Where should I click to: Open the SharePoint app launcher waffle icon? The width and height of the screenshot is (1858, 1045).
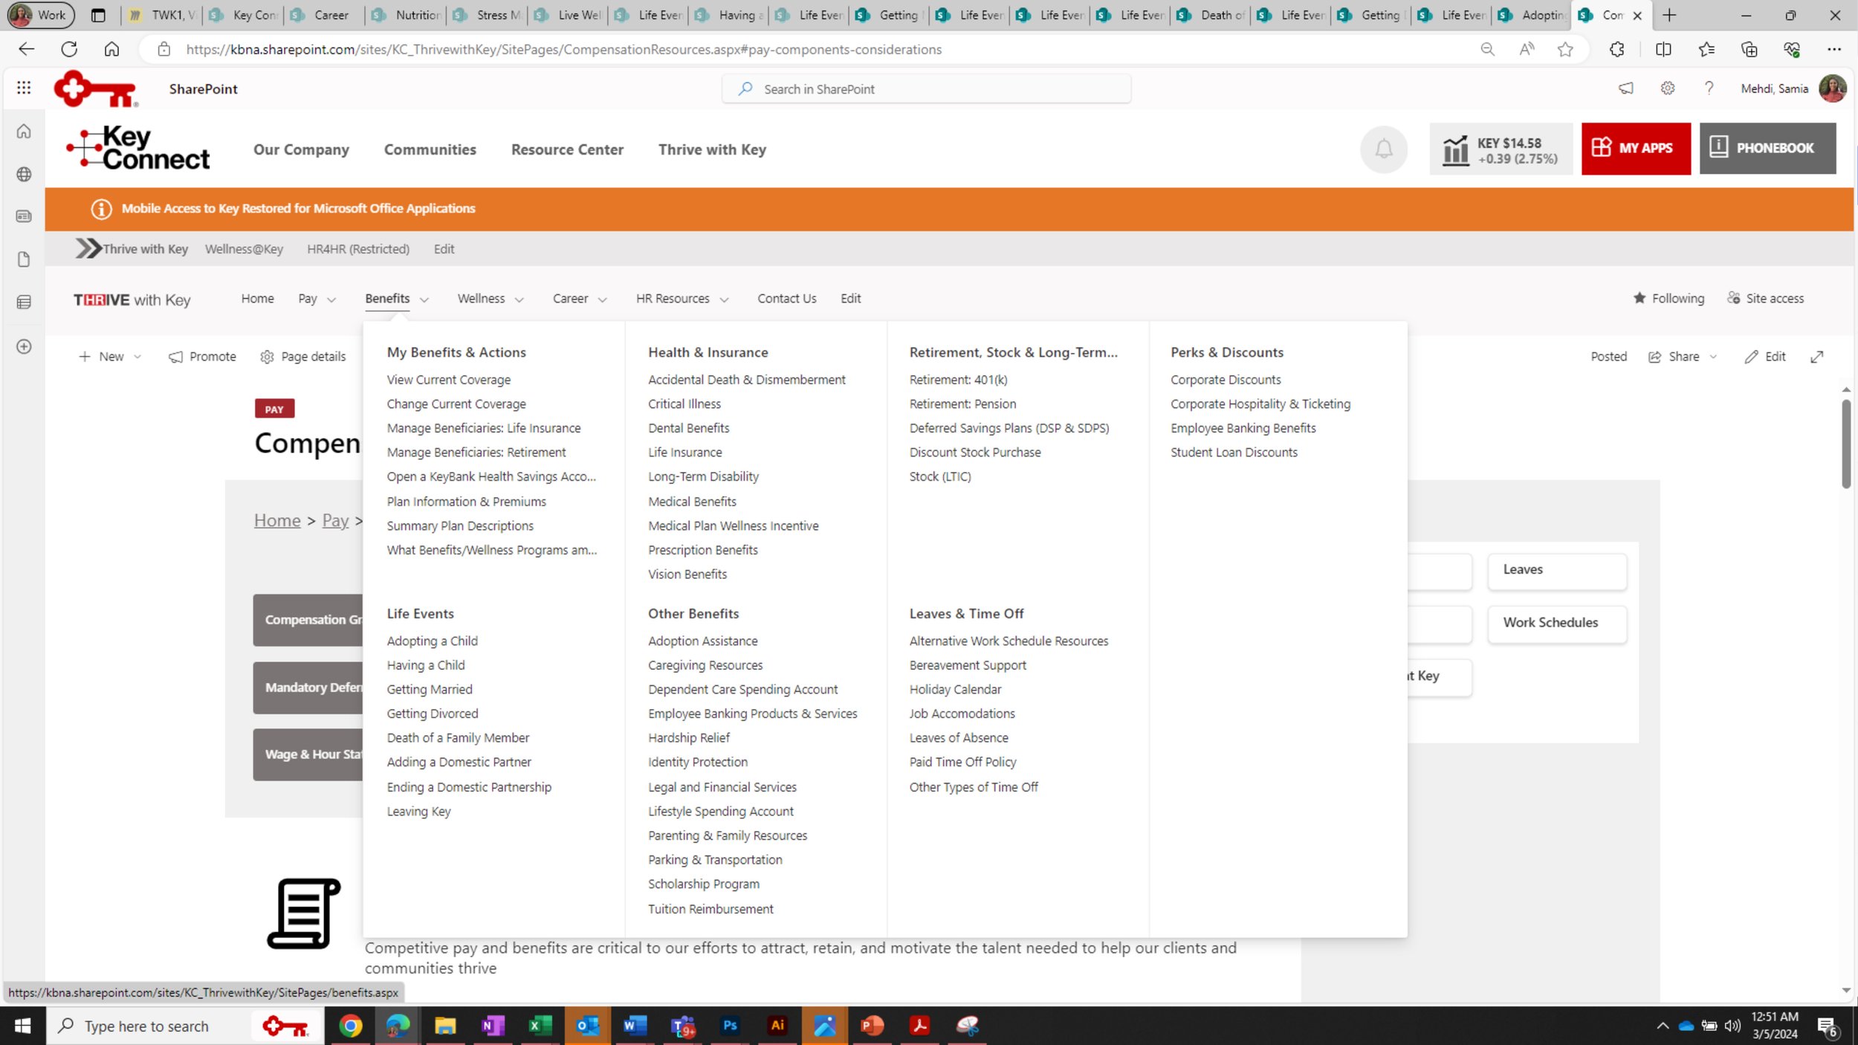coord(24,88)
